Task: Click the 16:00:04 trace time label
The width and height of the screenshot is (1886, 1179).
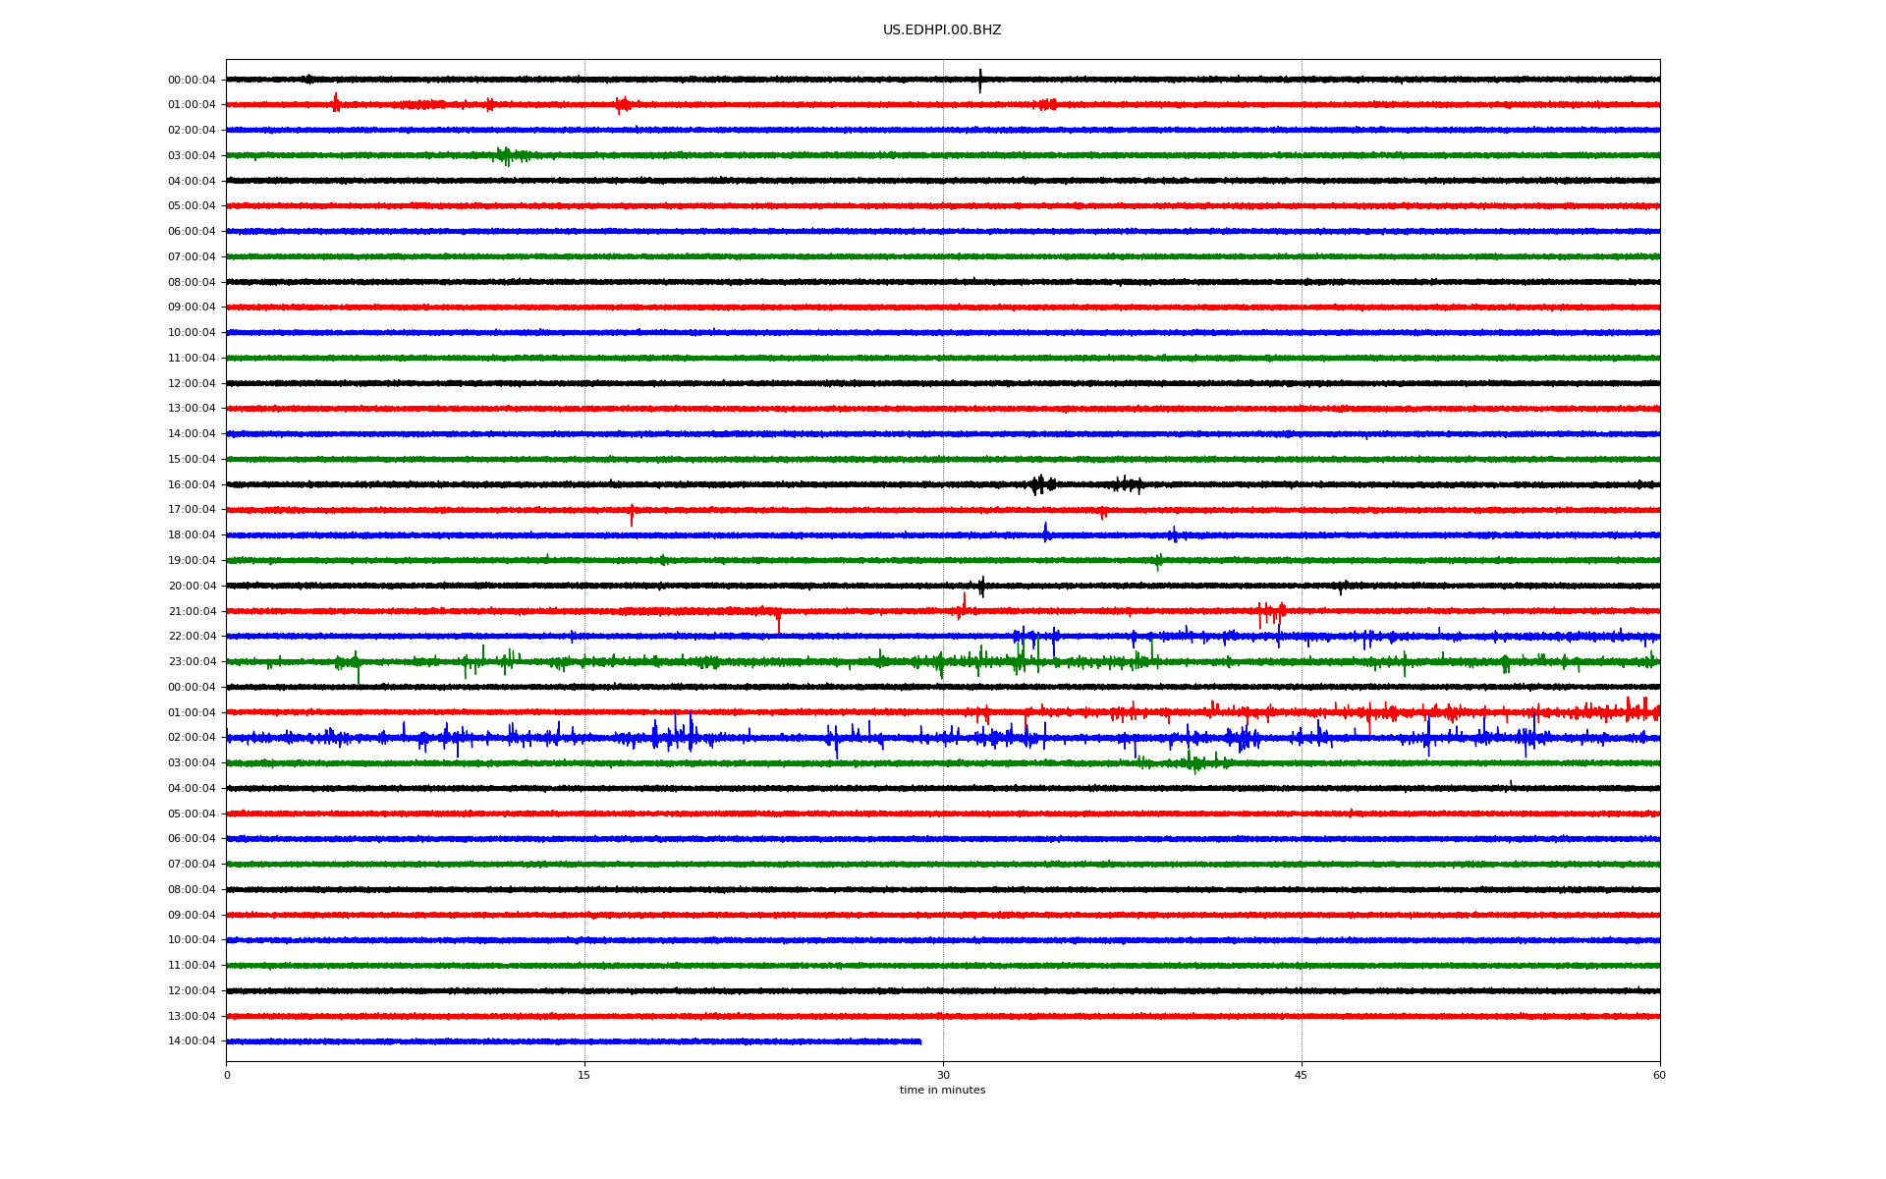Action: pyautogui.click(x=192, y=484)
